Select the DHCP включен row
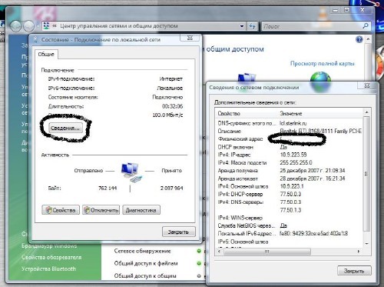This screenshot has width=384, height=287. (x=290, y=147)
